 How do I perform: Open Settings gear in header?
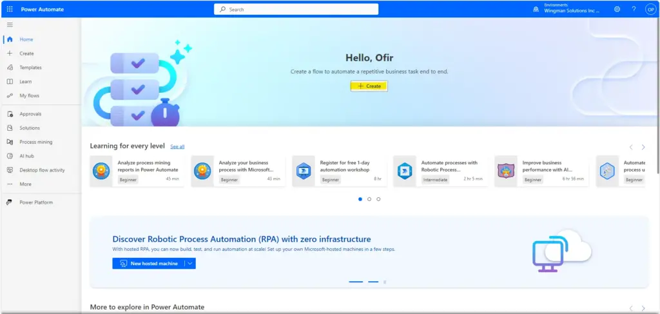tap(617, 9)
